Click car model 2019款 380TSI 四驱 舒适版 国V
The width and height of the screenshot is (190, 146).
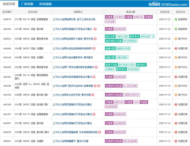coord(31,104)
